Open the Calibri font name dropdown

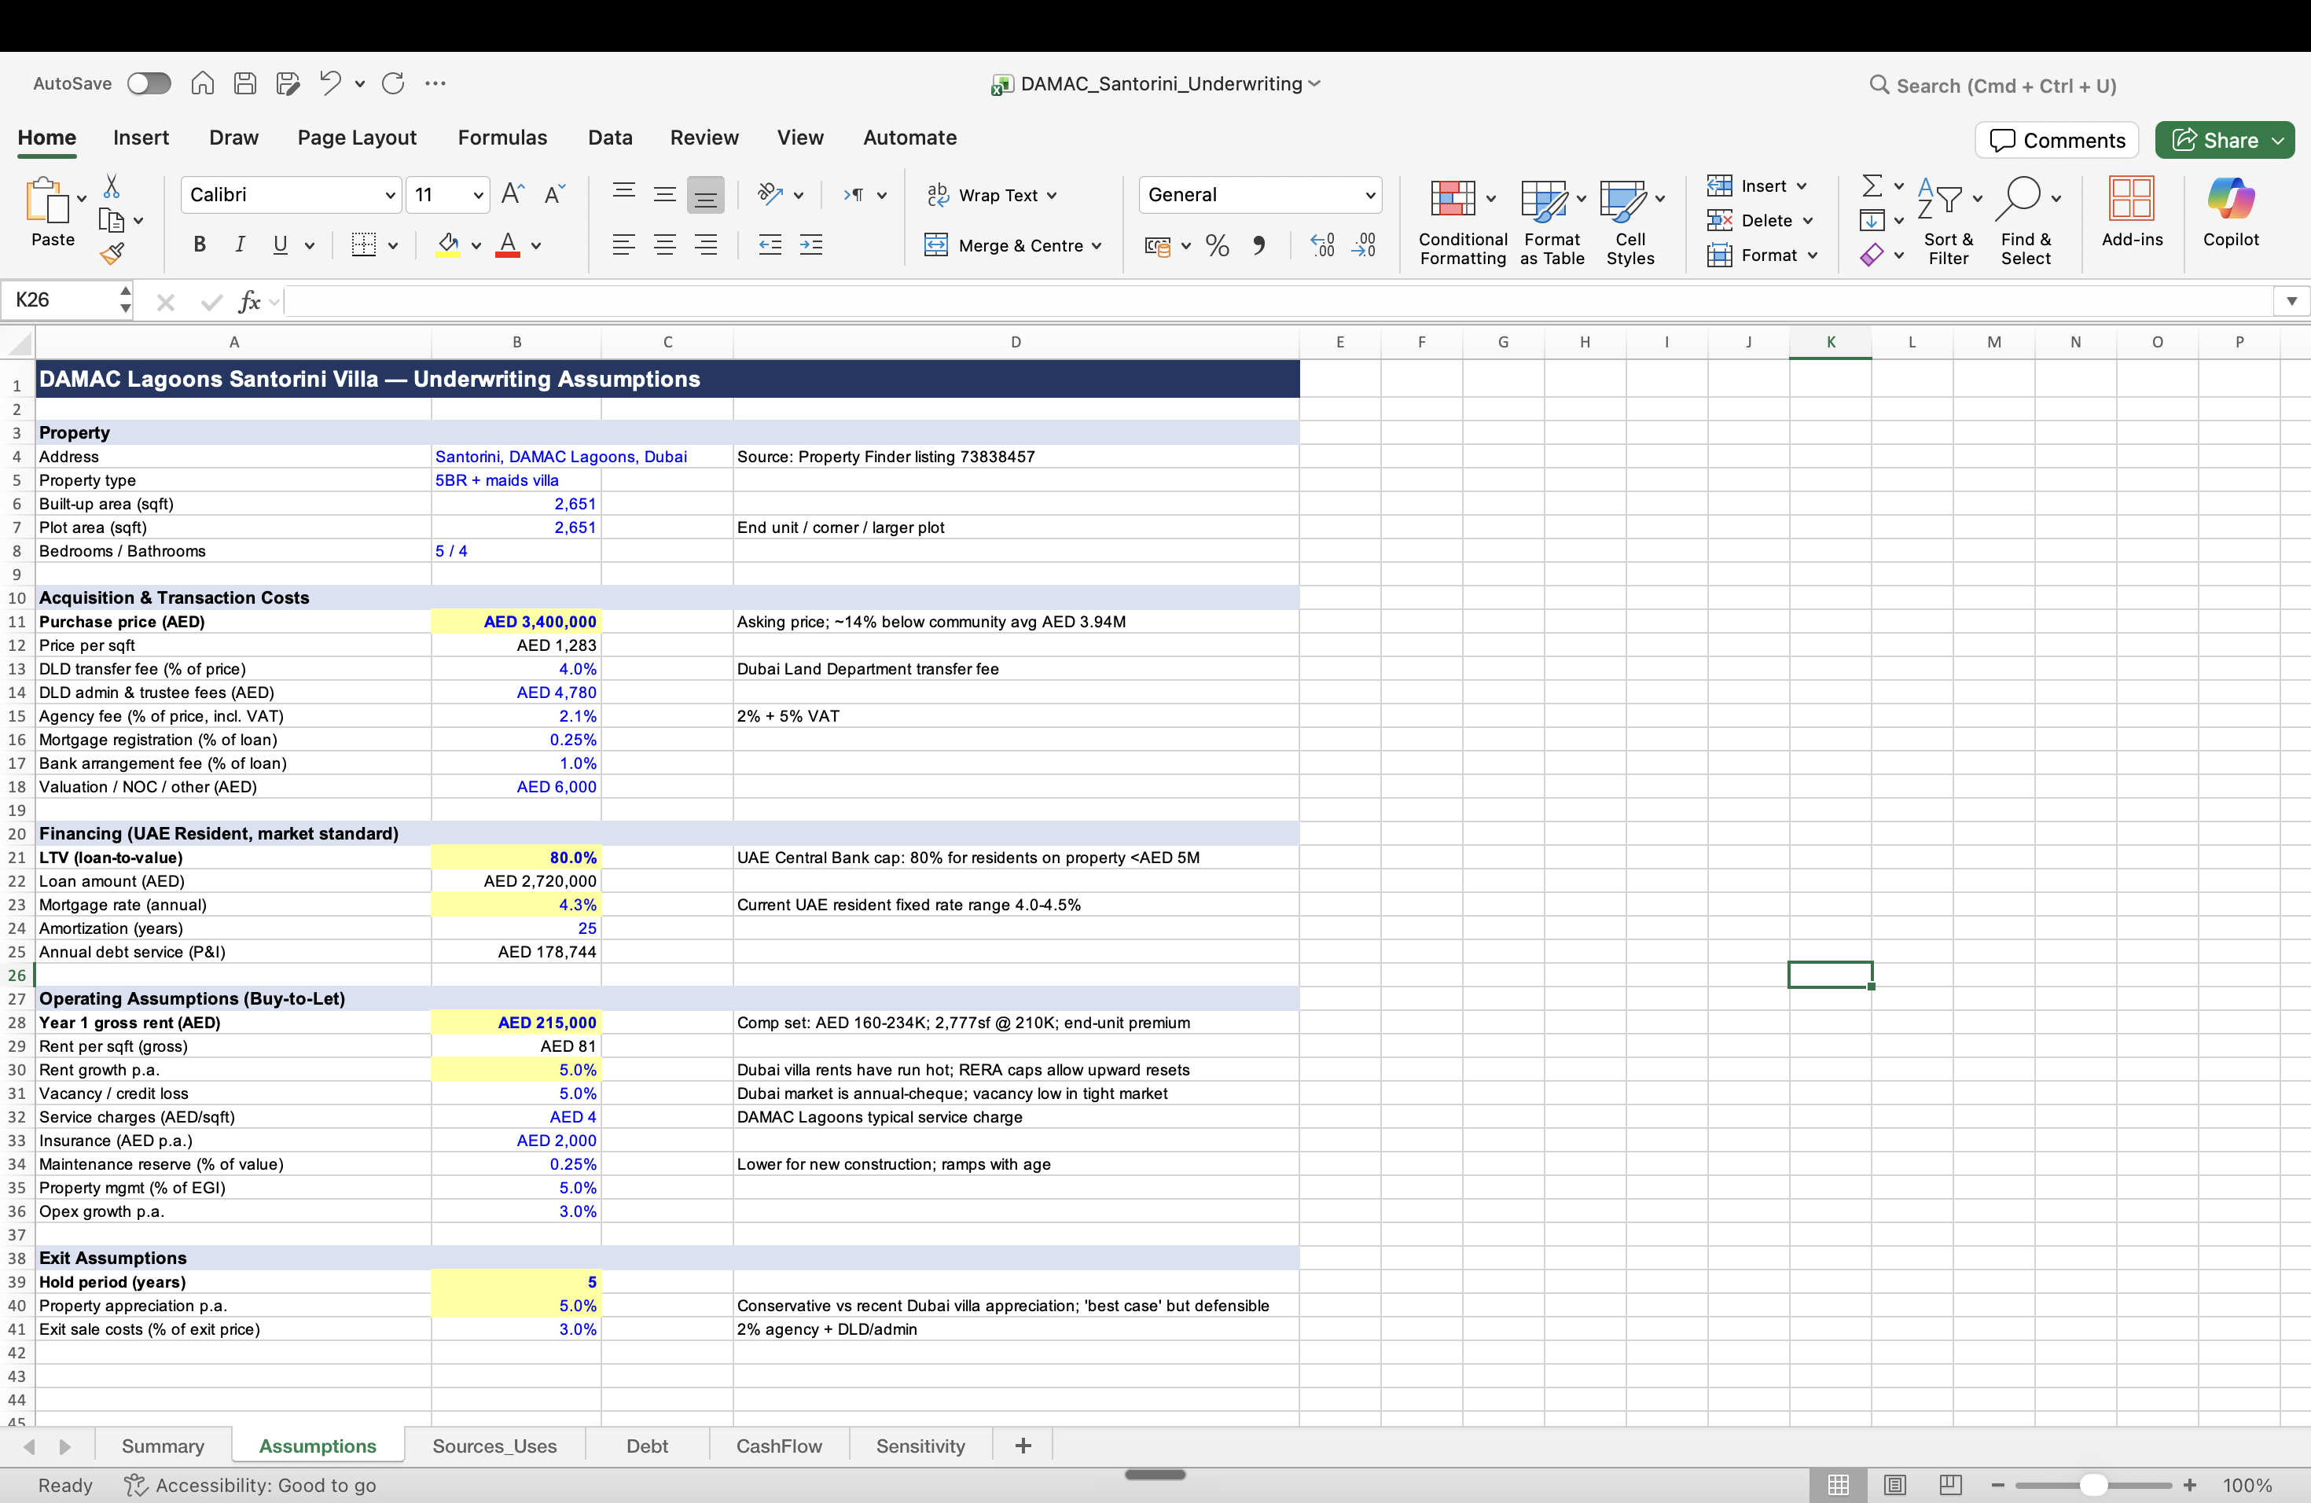coord(389,195)
